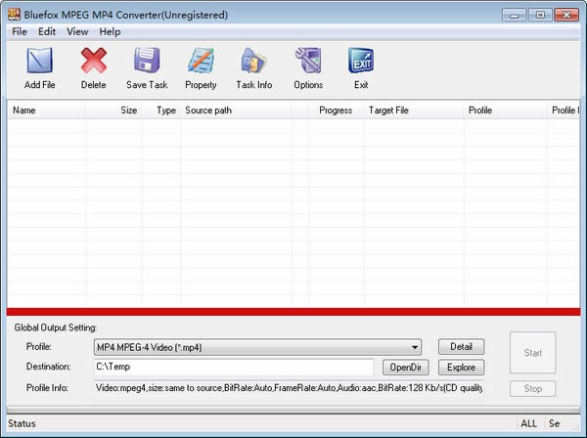Image resolution: width=587 pixels, height=438 pixels.
Task: Click the Stop button
Action: 533,388
